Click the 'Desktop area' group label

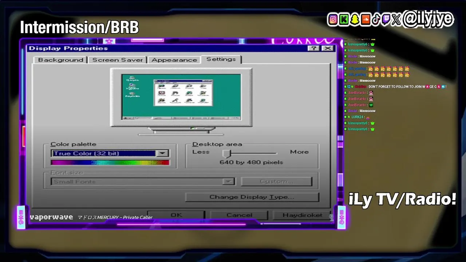[217, 144]
